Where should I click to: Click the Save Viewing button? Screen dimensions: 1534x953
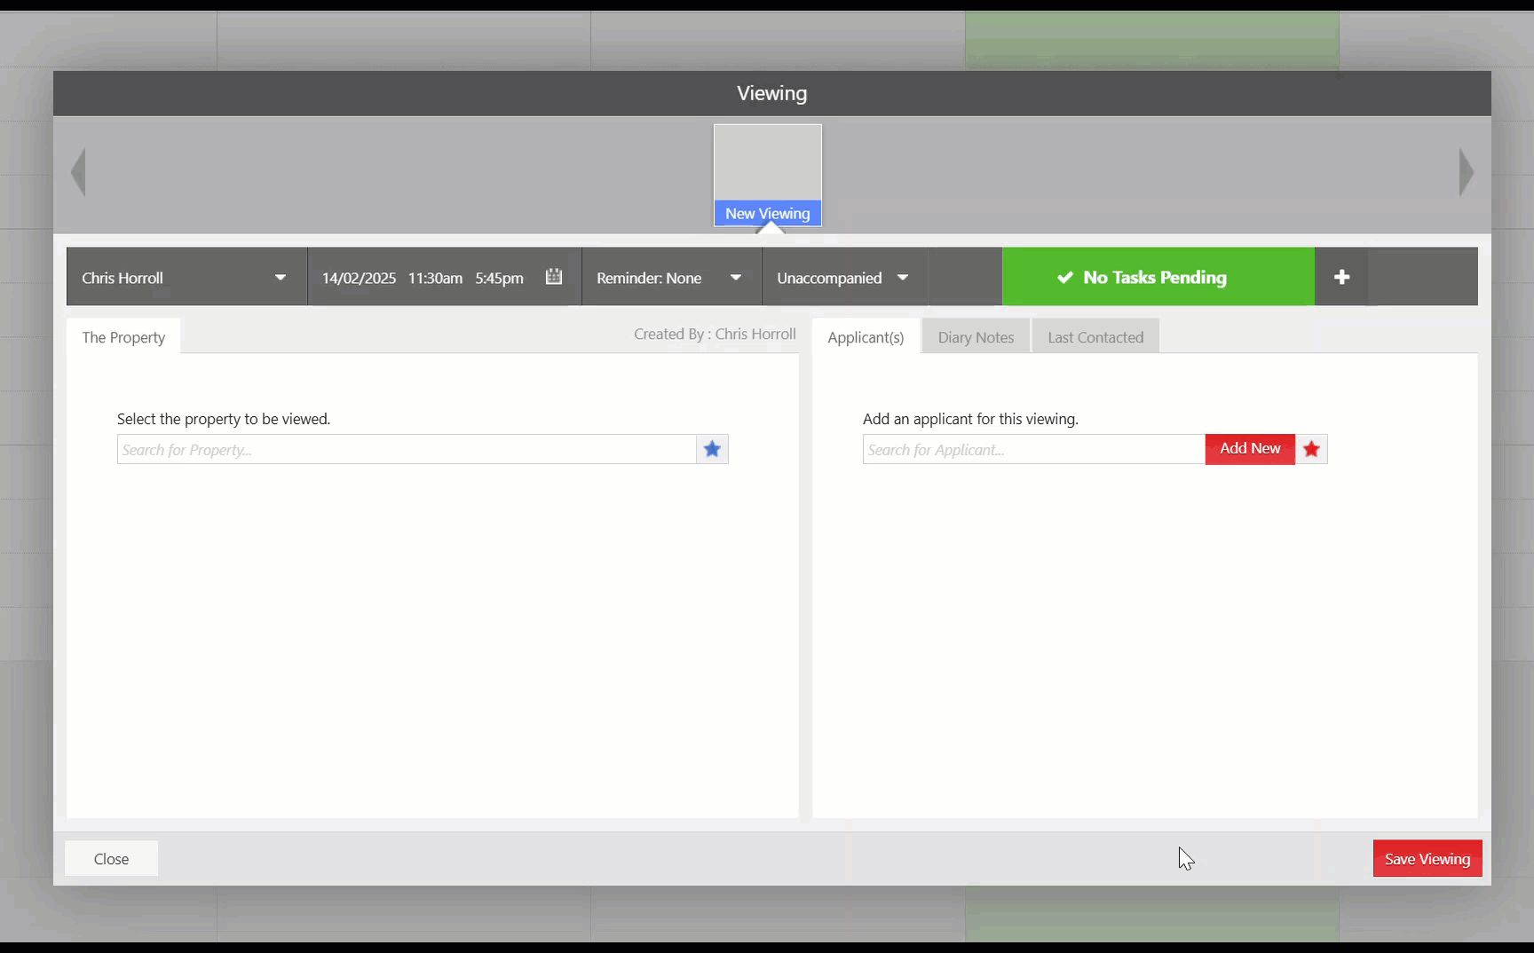(1427, 859)
